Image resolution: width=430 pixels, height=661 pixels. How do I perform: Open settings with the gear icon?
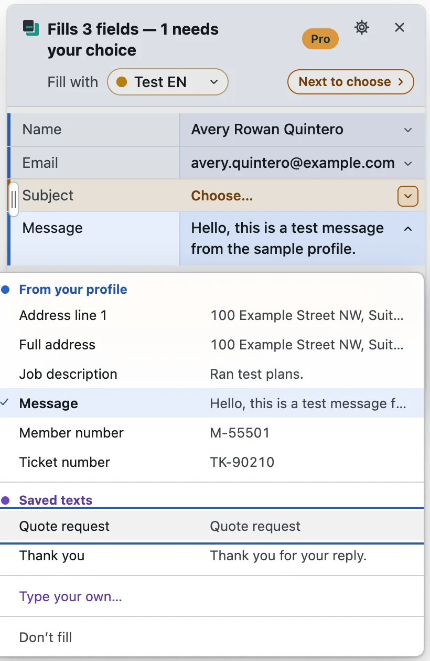[x=362, y=27]
